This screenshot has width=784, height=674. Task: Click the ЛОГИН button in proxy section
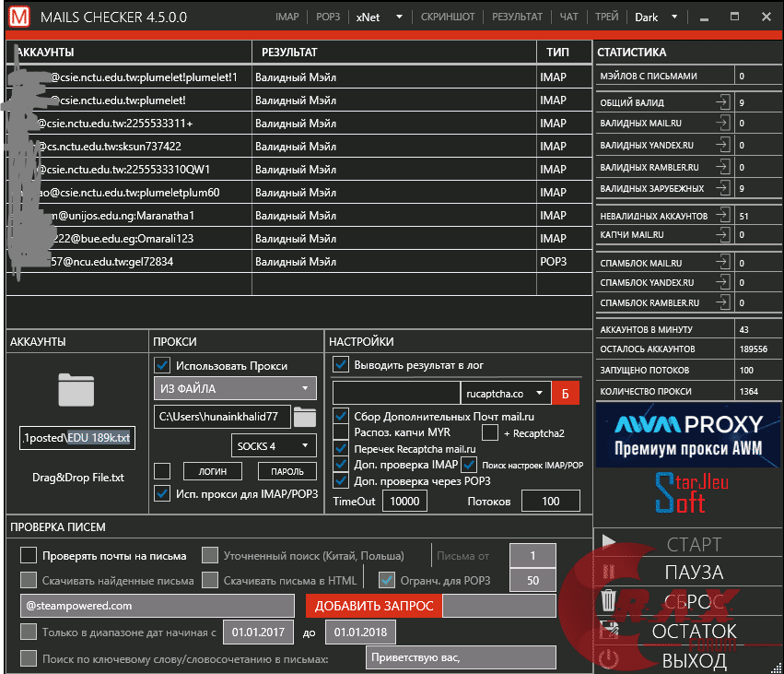pos(212,471)
